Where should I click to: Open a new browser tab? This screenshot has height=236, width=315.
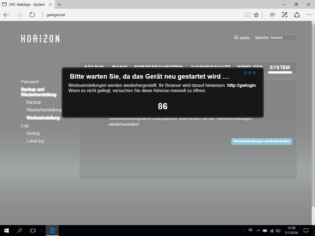pos(59,4)
